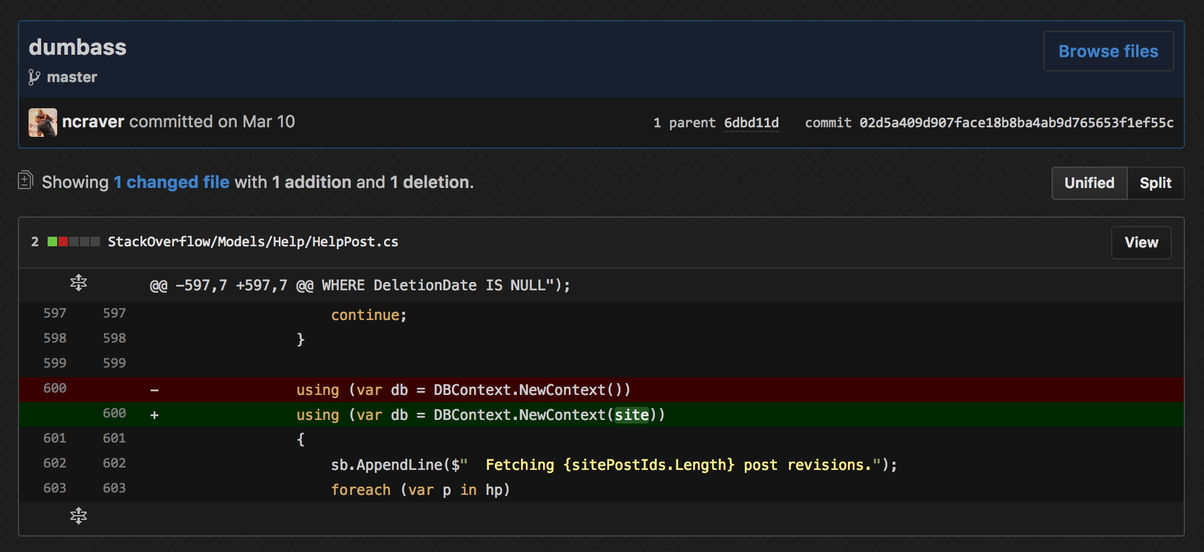This screenshot has width=1204, height=552.
Task: Click the '1 changed file' link
Action: (x=171, y=182)
